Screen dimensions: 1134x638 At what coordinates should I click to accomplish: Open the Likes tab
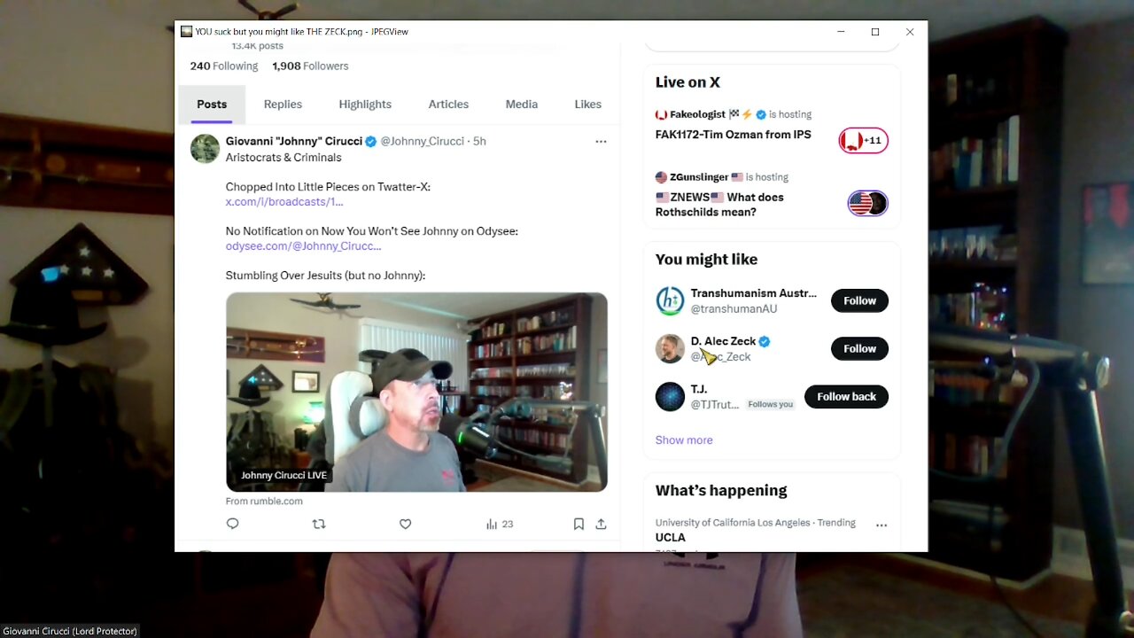click(x=588, y=105)
